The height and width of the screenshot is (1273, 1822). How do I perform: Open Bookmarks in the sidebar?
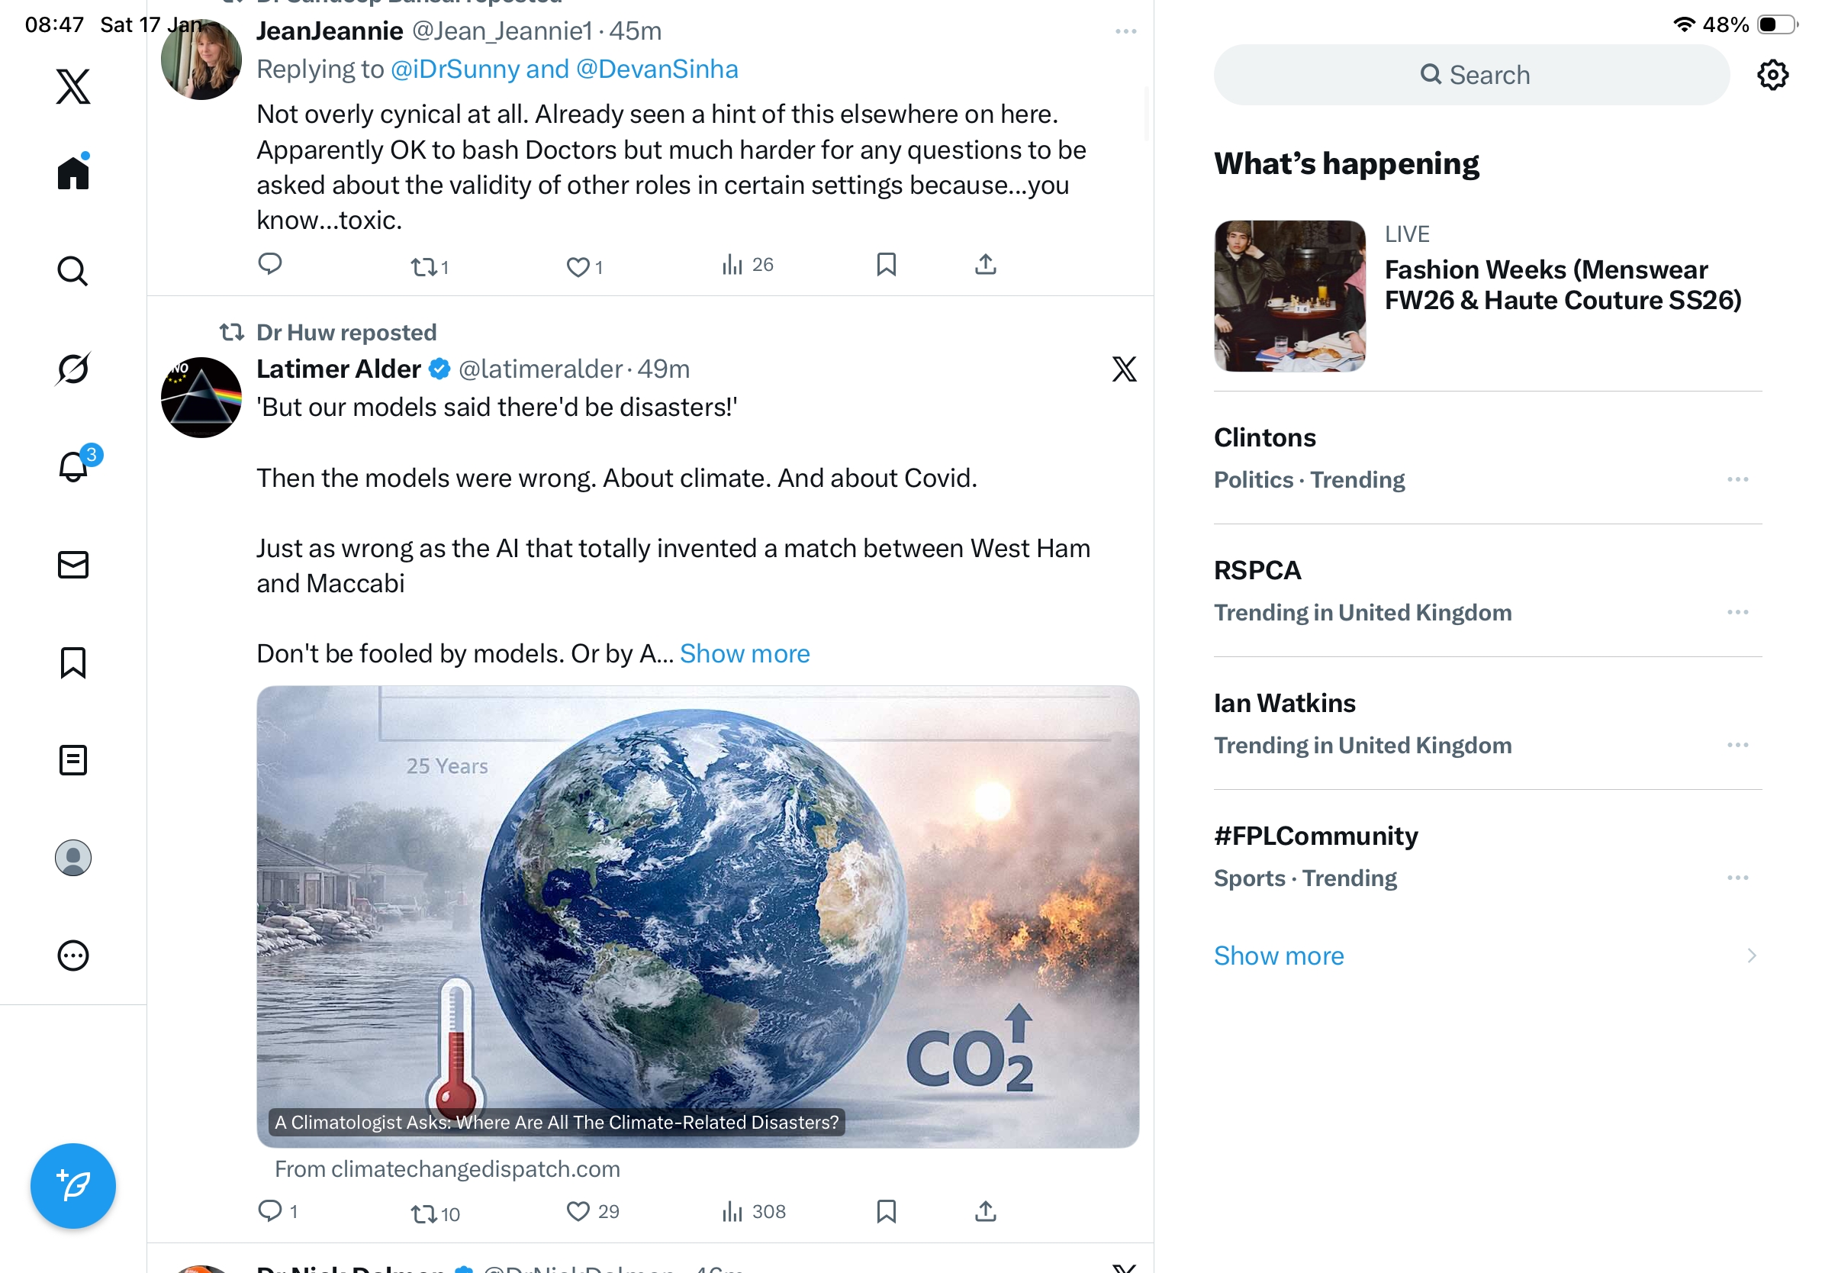pos(73,662)
